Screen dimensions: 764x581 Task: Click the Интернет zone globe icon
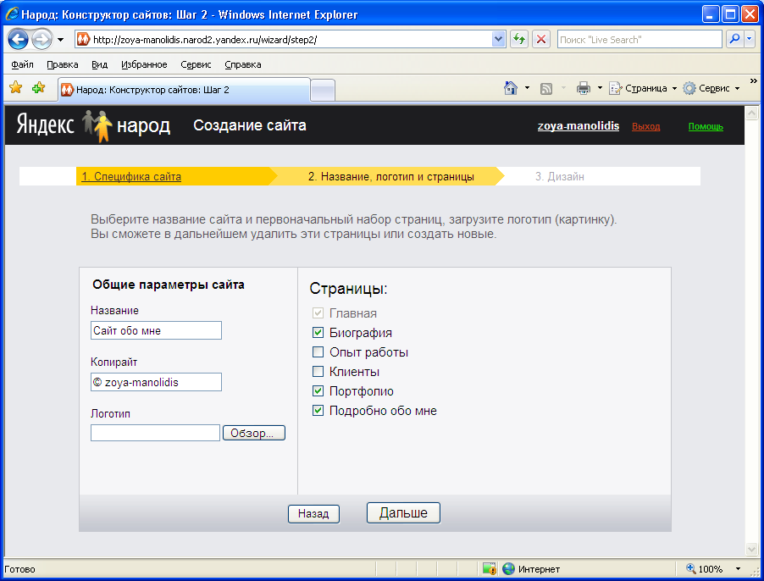point(508,568)
